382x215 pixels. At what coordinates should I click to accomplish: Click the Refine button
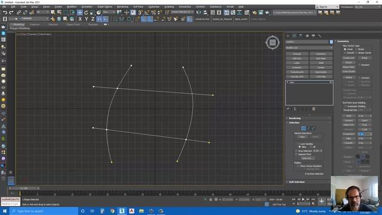click(349, 77)
